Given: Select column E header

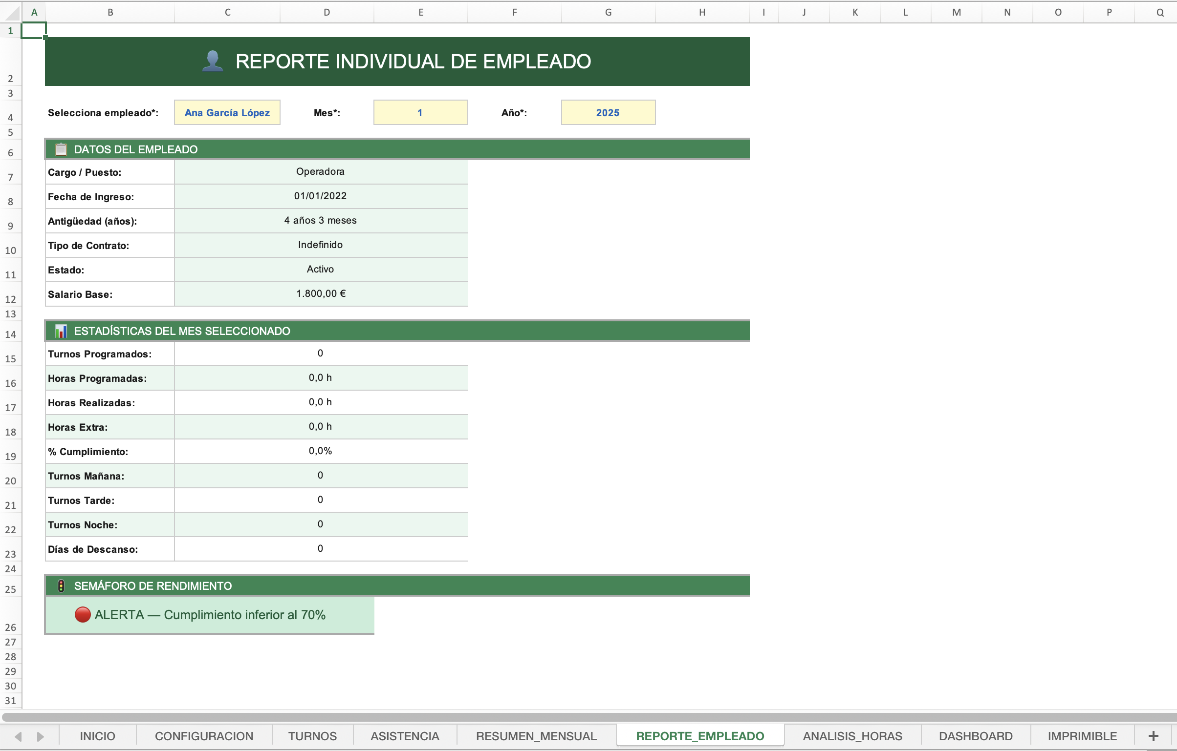Looking at the screenshot, I should (421, 12).
